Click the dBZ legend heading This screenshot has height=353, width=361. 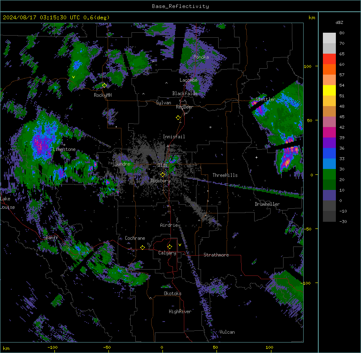[x=339, y=23]
